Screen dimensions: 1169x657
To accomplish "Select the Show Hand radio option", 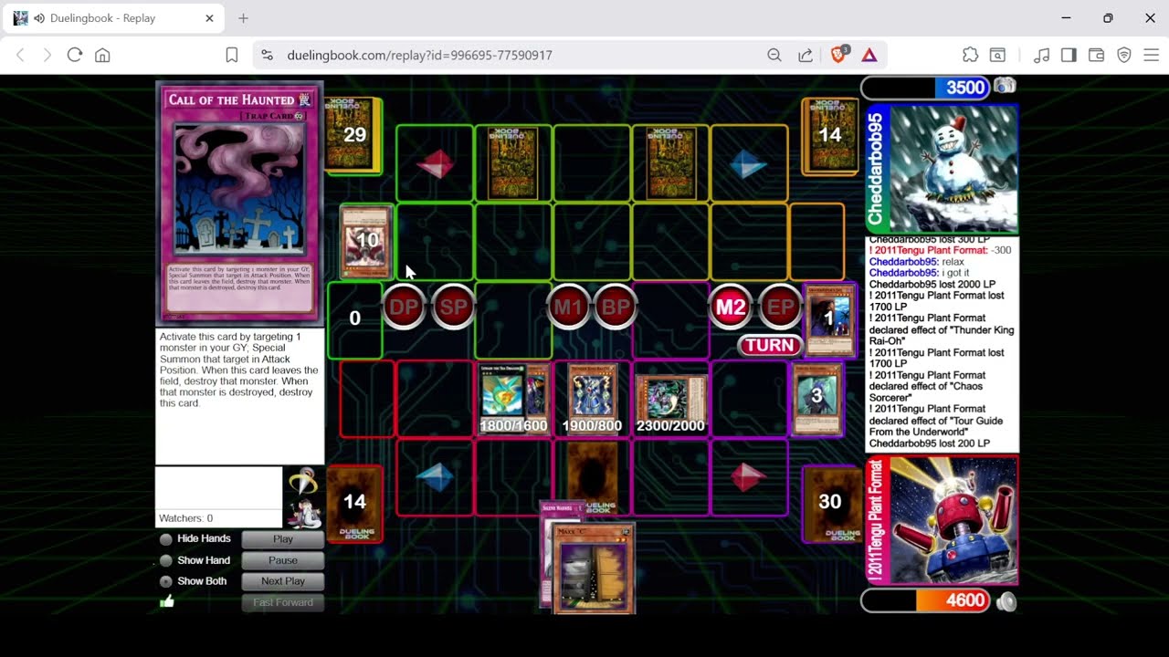I will [166, 560].
